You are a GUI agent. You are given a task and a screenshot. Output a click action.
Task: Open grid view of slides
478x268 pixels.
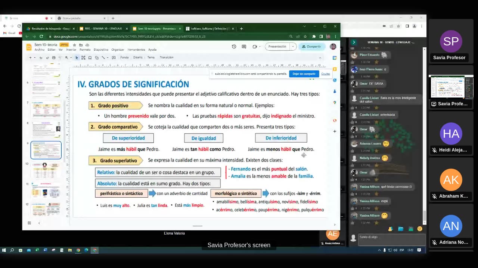tap(29, 223)
